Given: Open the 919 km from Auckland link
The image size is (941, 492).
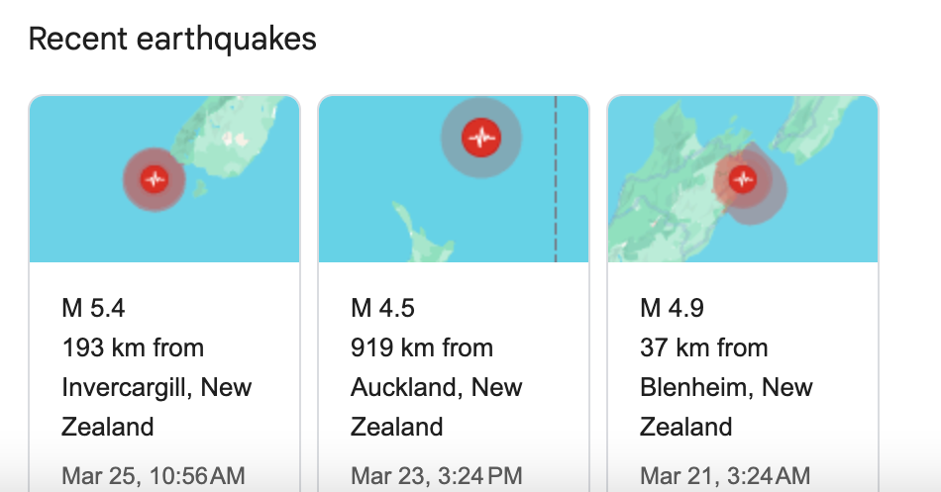Looking at the screenshot, I should point(436,387).
